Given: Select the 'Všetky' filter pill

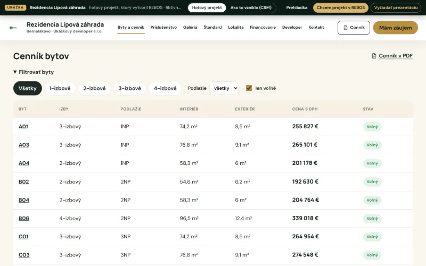Looking at the screenshot, I should pos(28,88).
